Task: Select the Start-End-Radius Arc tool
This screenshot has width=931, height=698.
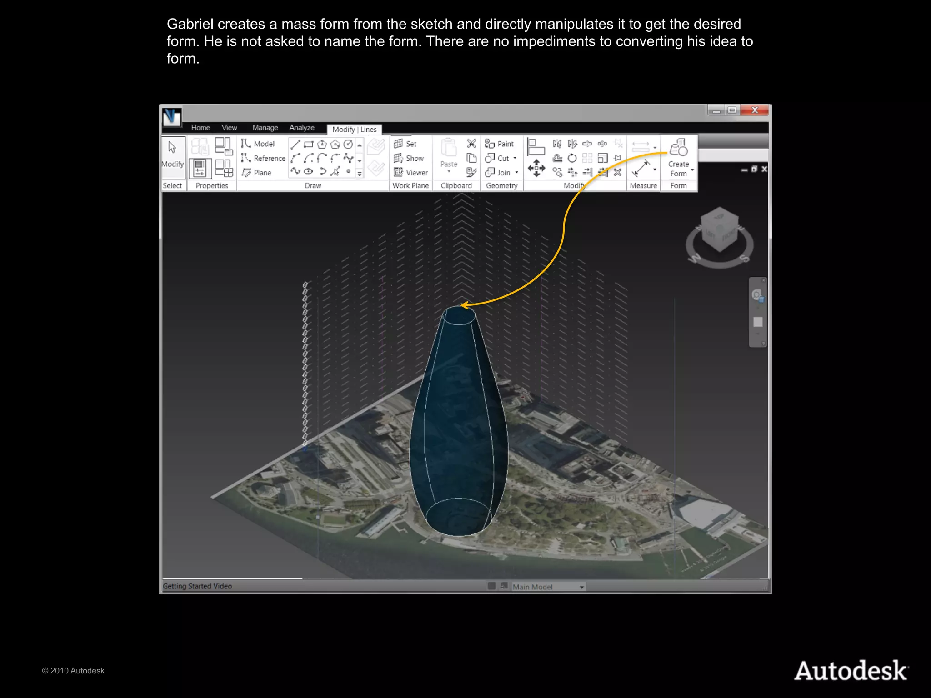Action: [x=295, y=158]
